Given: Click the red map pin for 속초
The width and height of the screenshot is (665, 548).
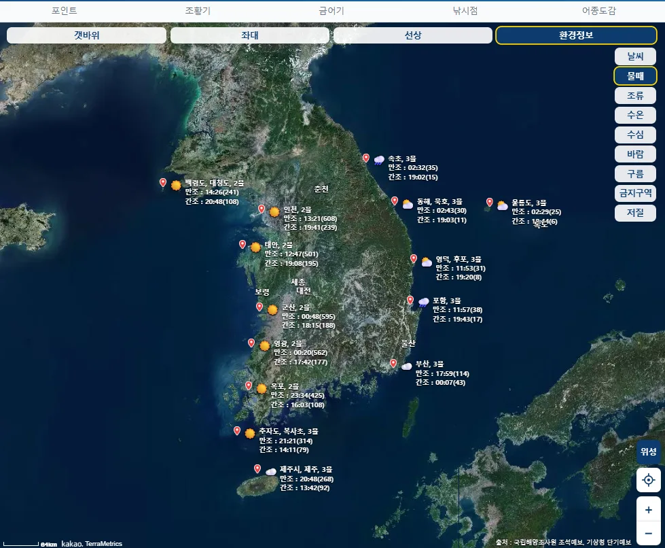Looking at the screenshot, I should point(366,158).
